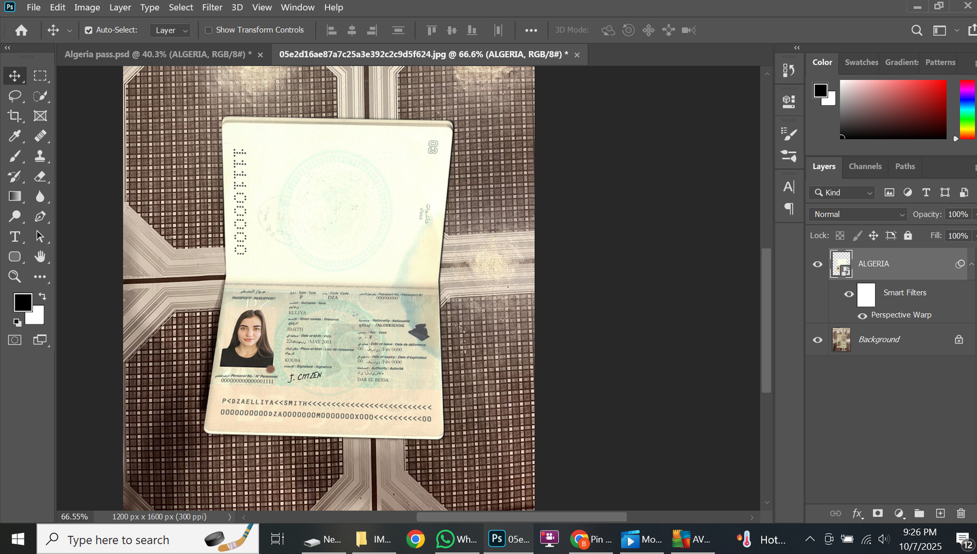The image size is (977, 554).
Task: Click the trash icon in Layers panel
Action: click(961, 514)
